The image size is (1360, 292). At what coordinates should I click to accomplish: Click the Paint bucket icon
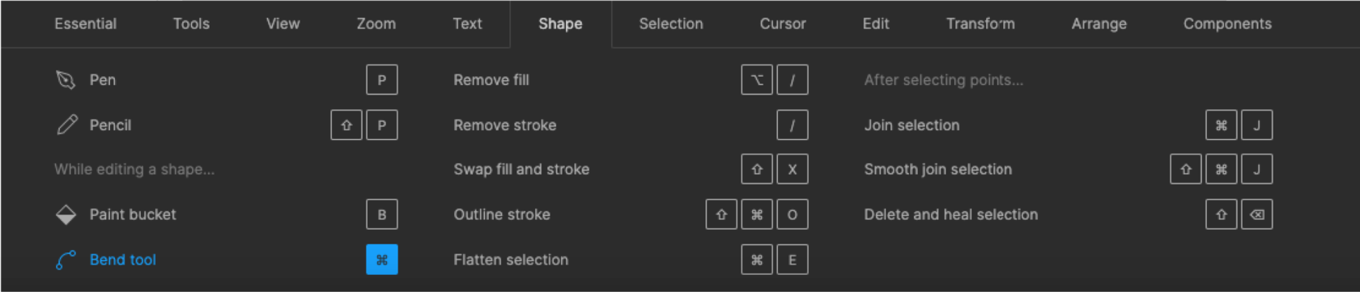66,214
